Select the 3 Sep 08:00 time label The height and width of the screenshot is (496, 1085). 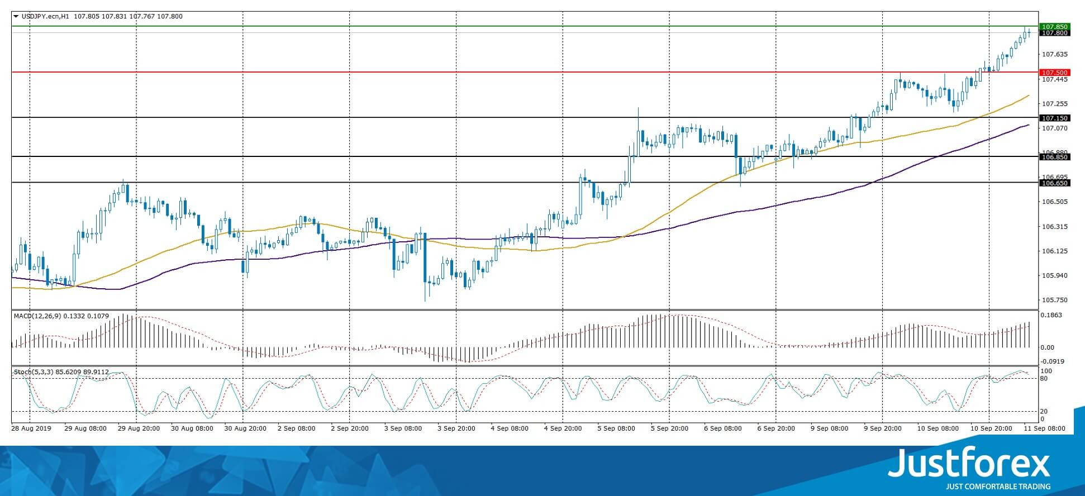point(403,428)
